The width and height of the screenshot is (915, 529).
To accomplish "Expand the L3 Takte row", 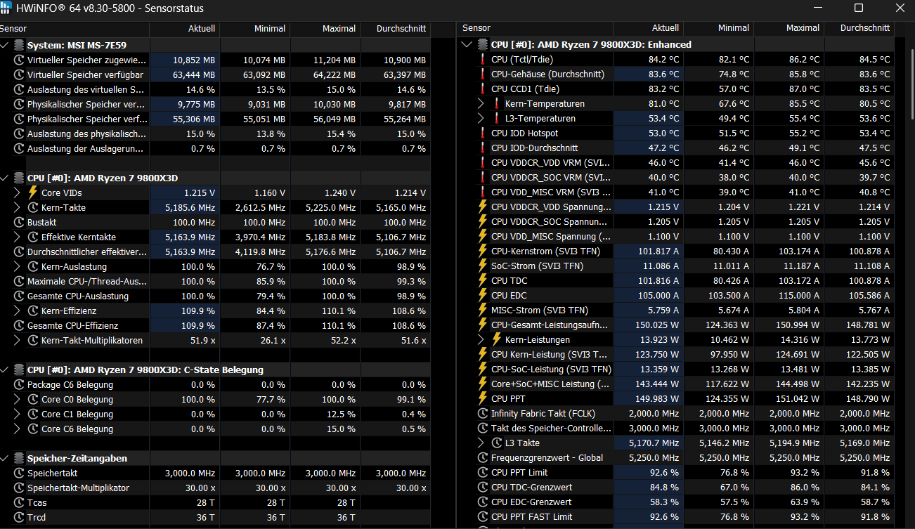I will tap(481, 443).
